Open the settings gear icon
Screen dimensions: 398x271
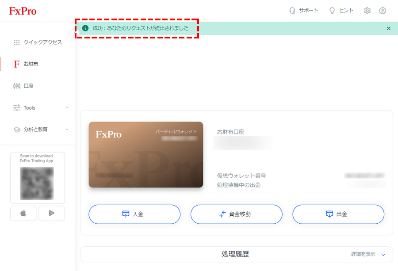(367, 11)
